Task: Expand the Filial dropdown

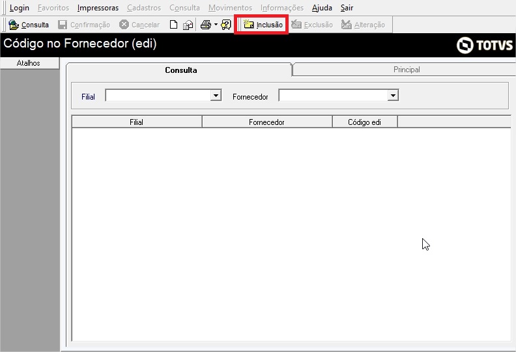Action: (216, 96)
